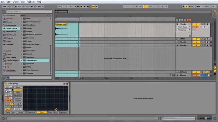This screenshot has width=218, height=122.
Task: Select the Clips category
Action: coord(8,41)
